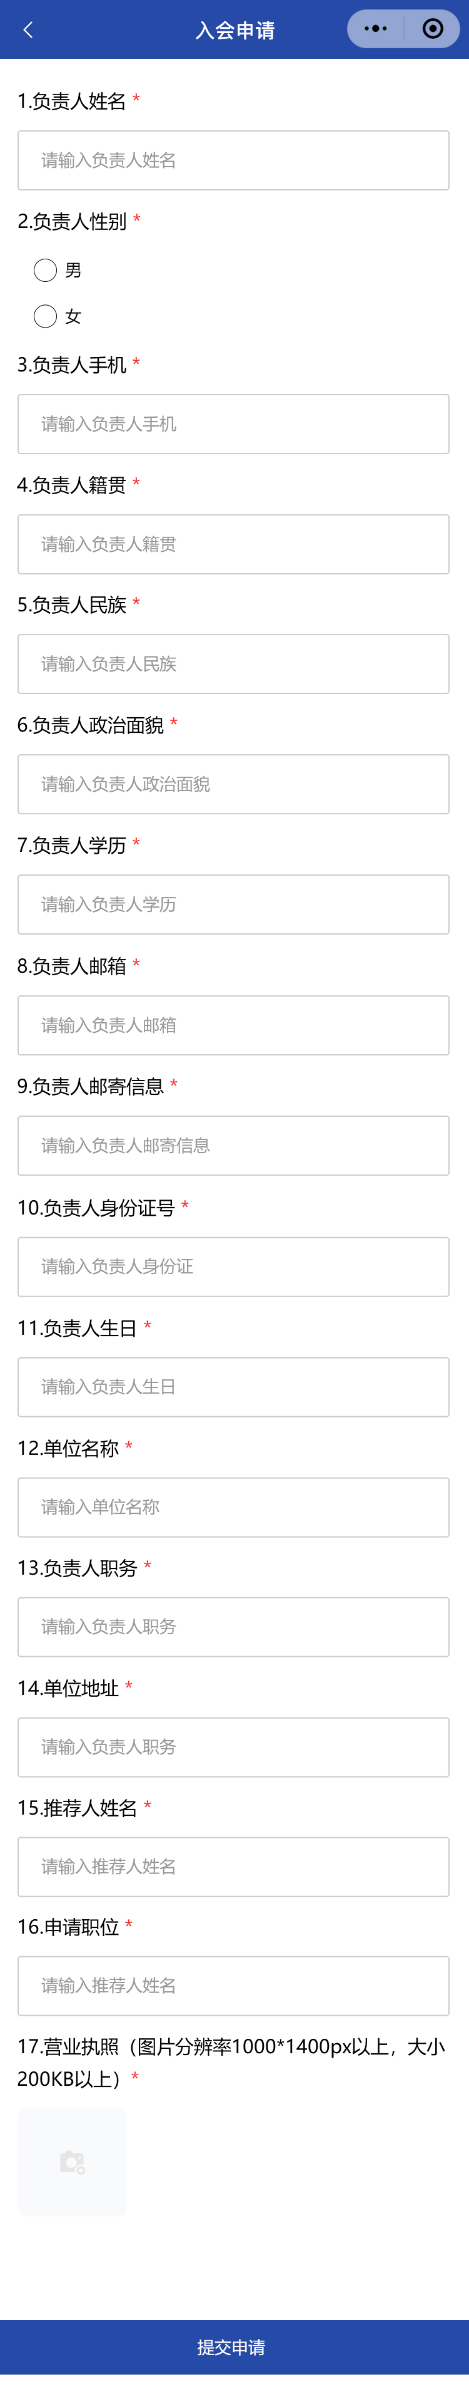This screenshot has height=2394, width=469.
Task: Click input under 15.推荐人姓名 label
Action: point(233,1866)
